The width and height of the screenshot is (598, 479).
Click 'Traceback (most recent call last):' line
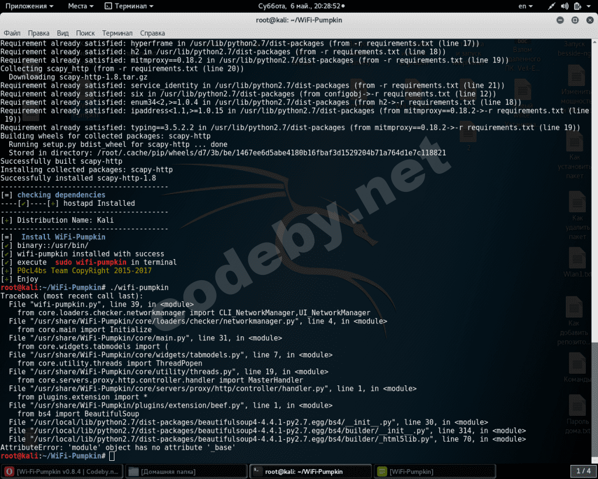click(72, 296)
